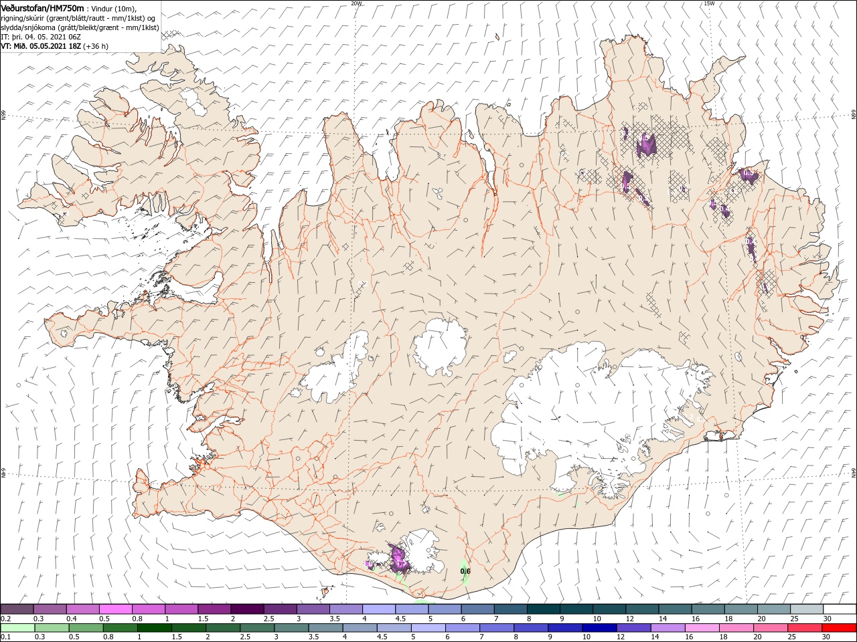This screenshot has width=857, height=642.
Task: Click the 0.8 label under upper legend
Action: (x=137, y=619)
